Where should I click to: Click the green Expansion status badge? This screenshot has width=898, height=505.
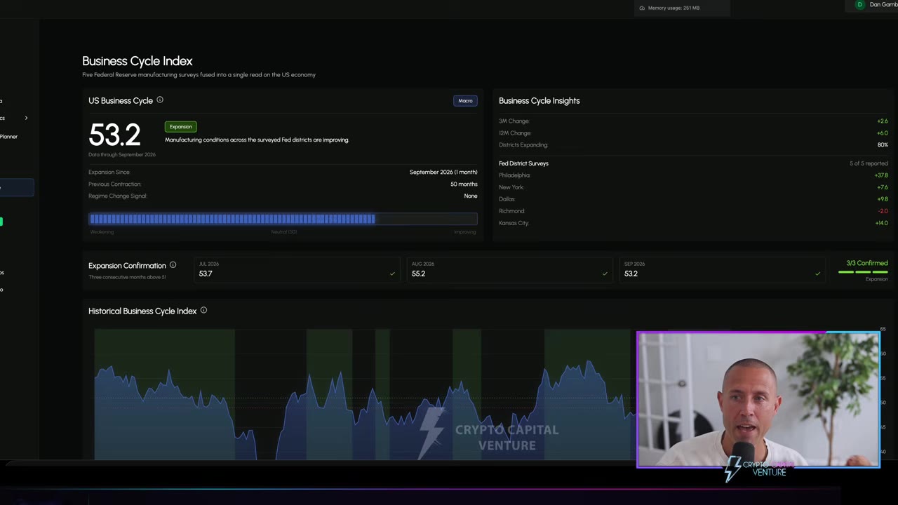pyautogui.click(x=180, y=127)
